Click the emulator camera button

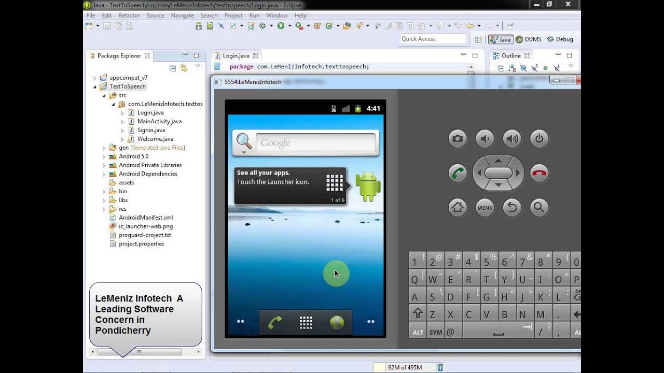point(458,138)
